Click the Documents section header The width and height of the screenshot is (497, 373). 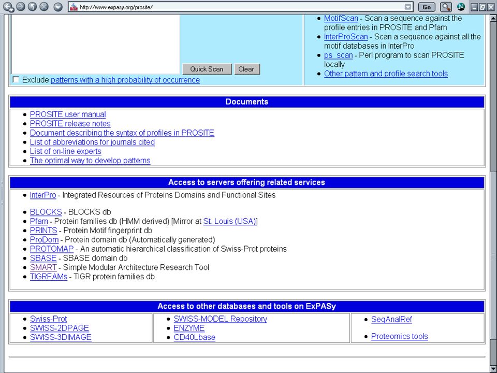pyautogui.click(x=247, y=102)
